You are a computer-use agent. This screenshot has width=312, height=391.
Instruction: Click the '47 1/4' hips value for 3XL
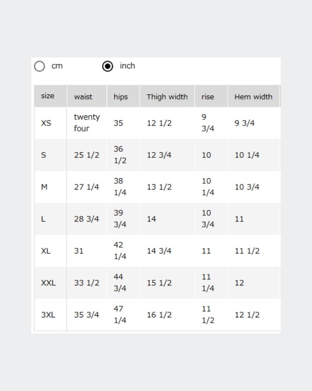coord(120,314)
